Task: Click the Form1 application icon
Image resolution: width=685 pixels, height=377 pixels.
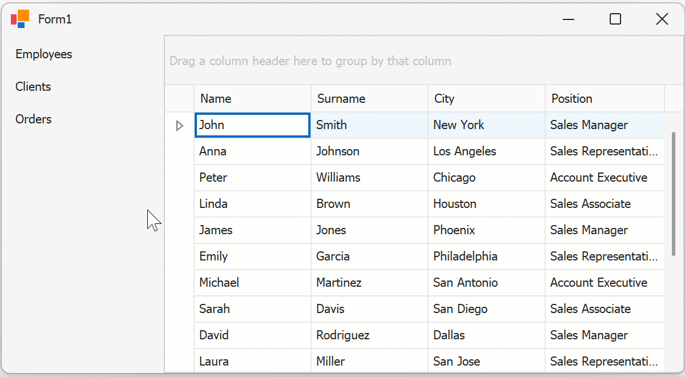Action: 19,19
